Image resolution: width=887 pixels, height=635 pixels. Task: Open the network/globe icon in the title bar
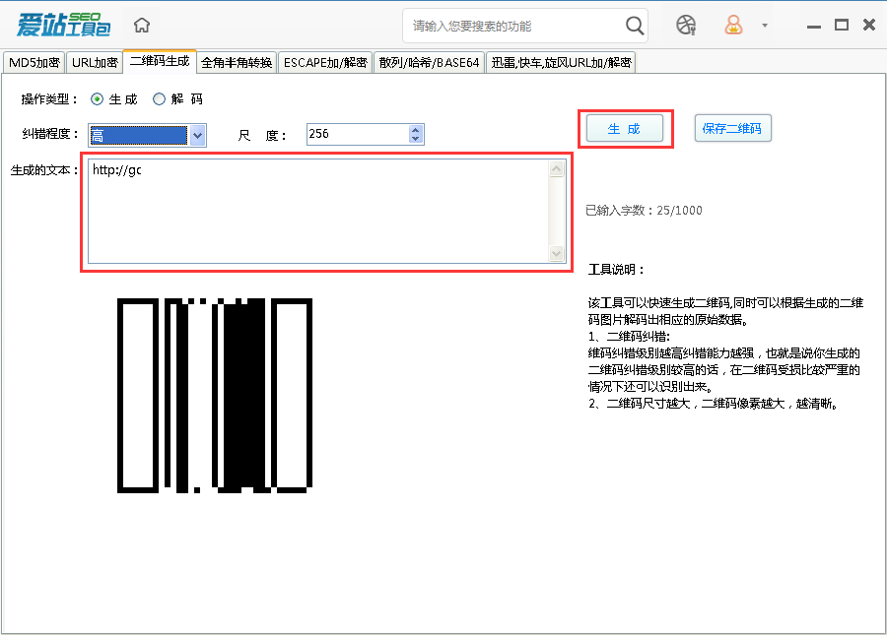pos(687,25)
